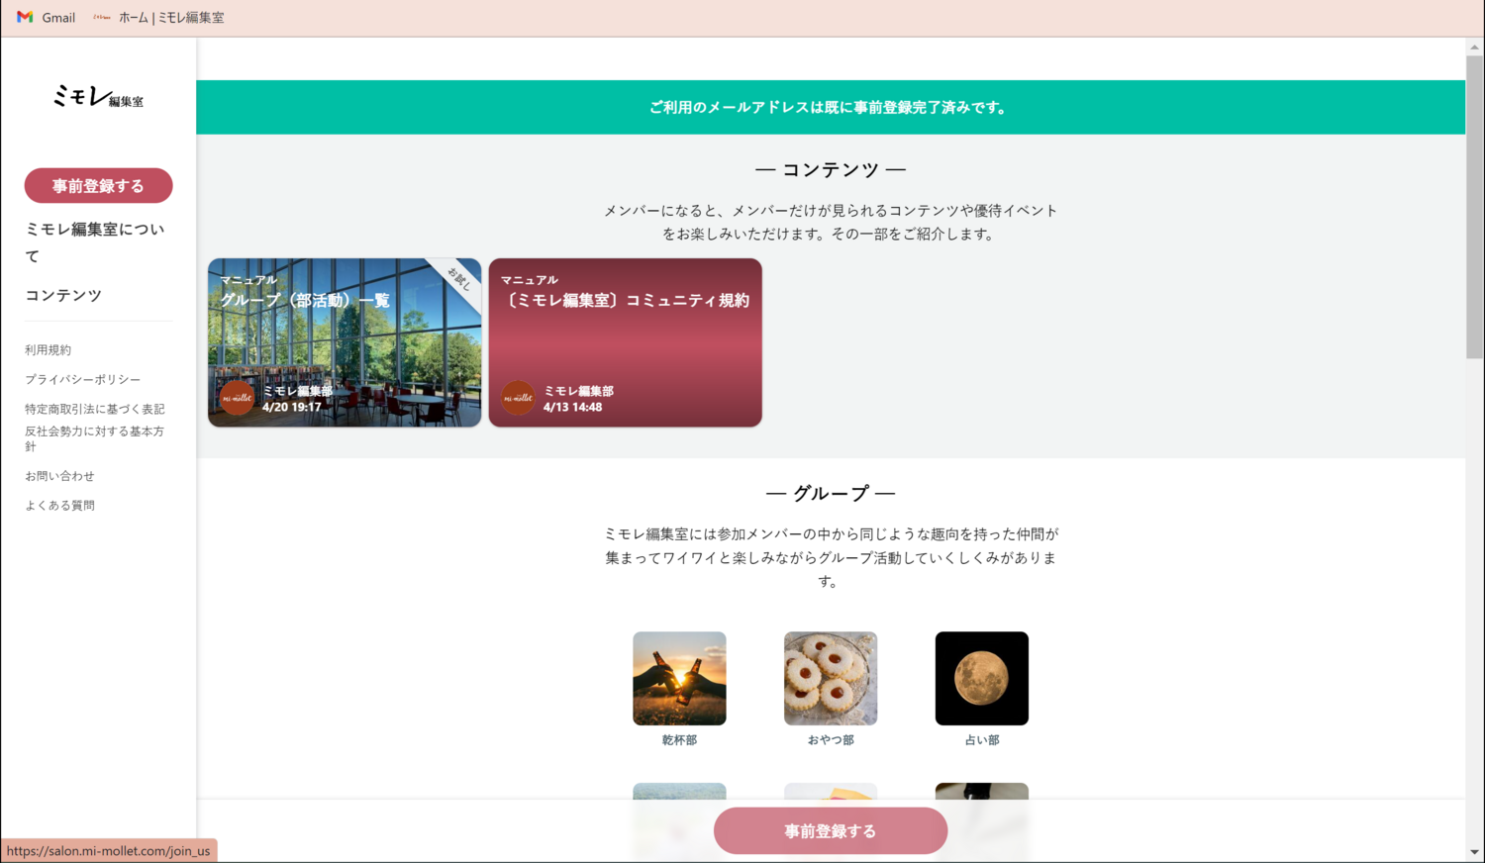This screenshot has width=1485, height=863.
Task: Go to コンテンツ sidebar menu item
Action: 63,295
